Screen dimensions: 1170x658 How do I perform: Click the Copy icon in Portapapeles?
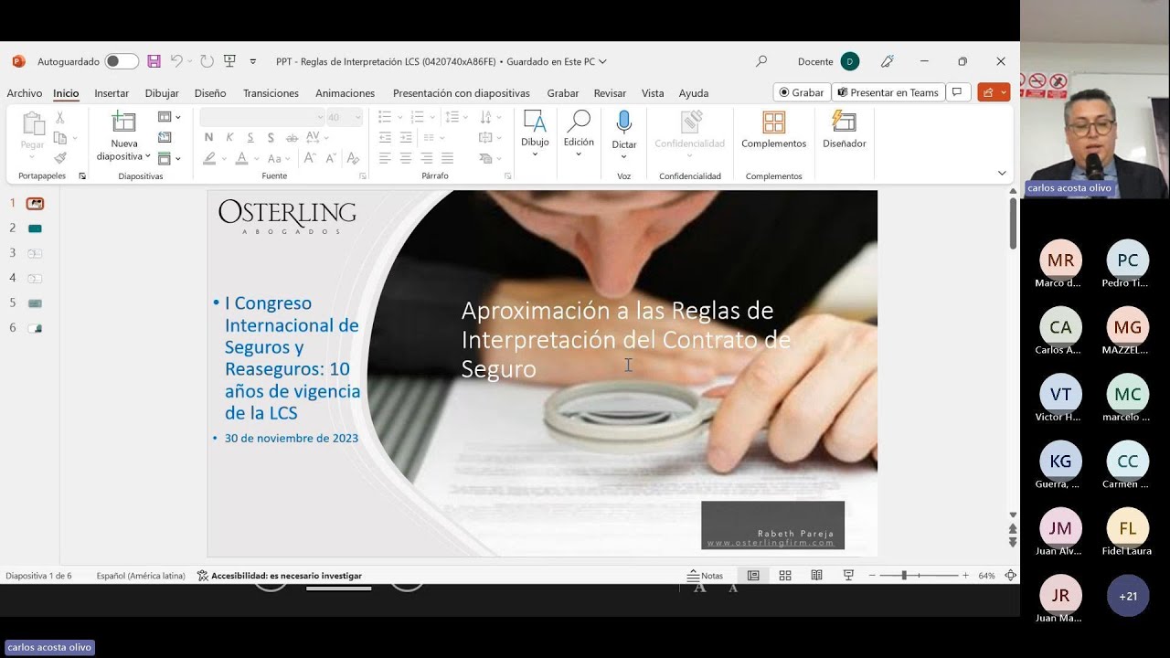[x=60, y=138]
